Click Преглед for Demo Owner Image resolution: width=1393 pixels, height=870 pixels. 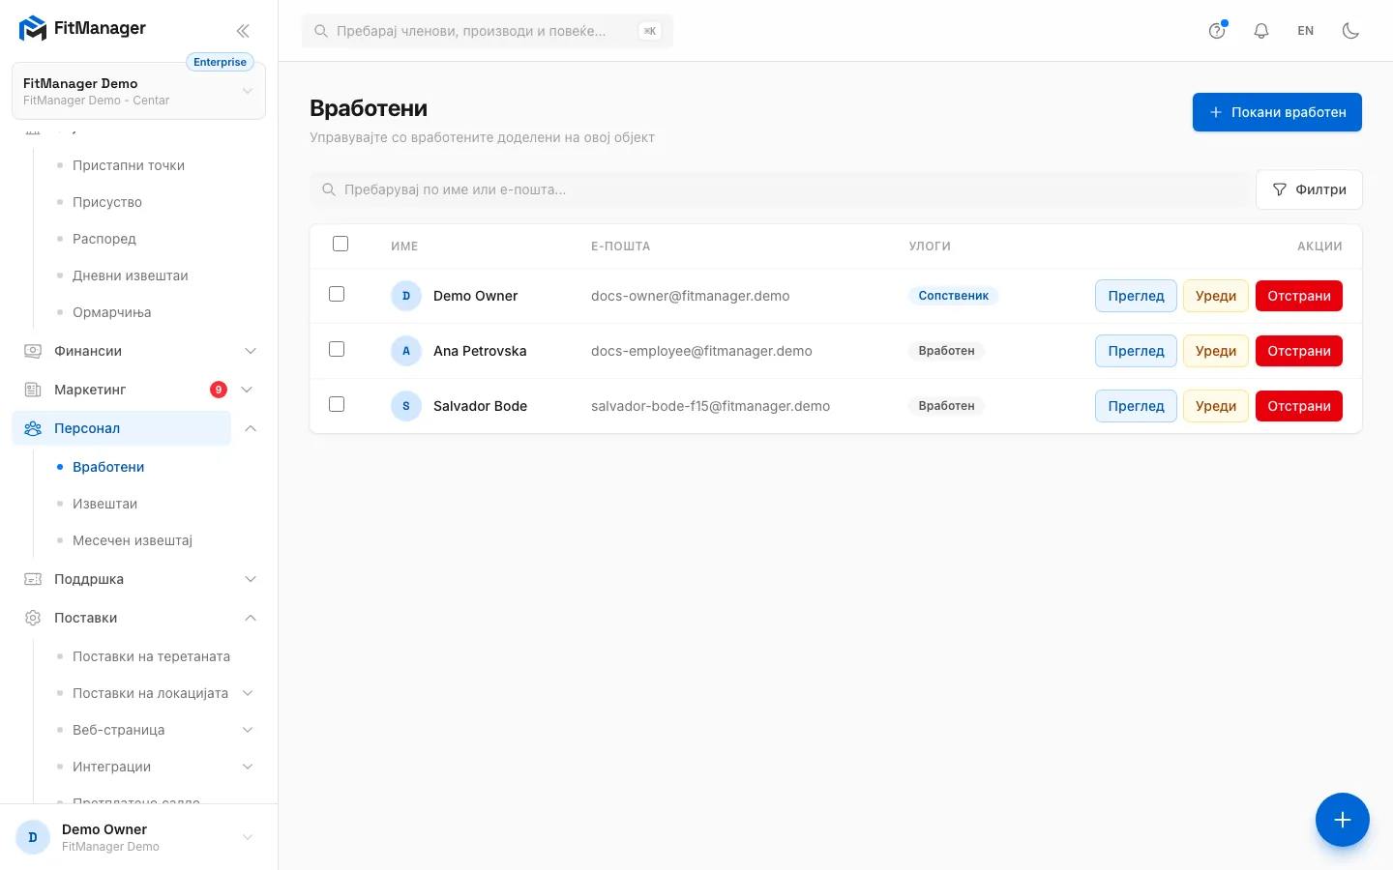coord(1136,296)
